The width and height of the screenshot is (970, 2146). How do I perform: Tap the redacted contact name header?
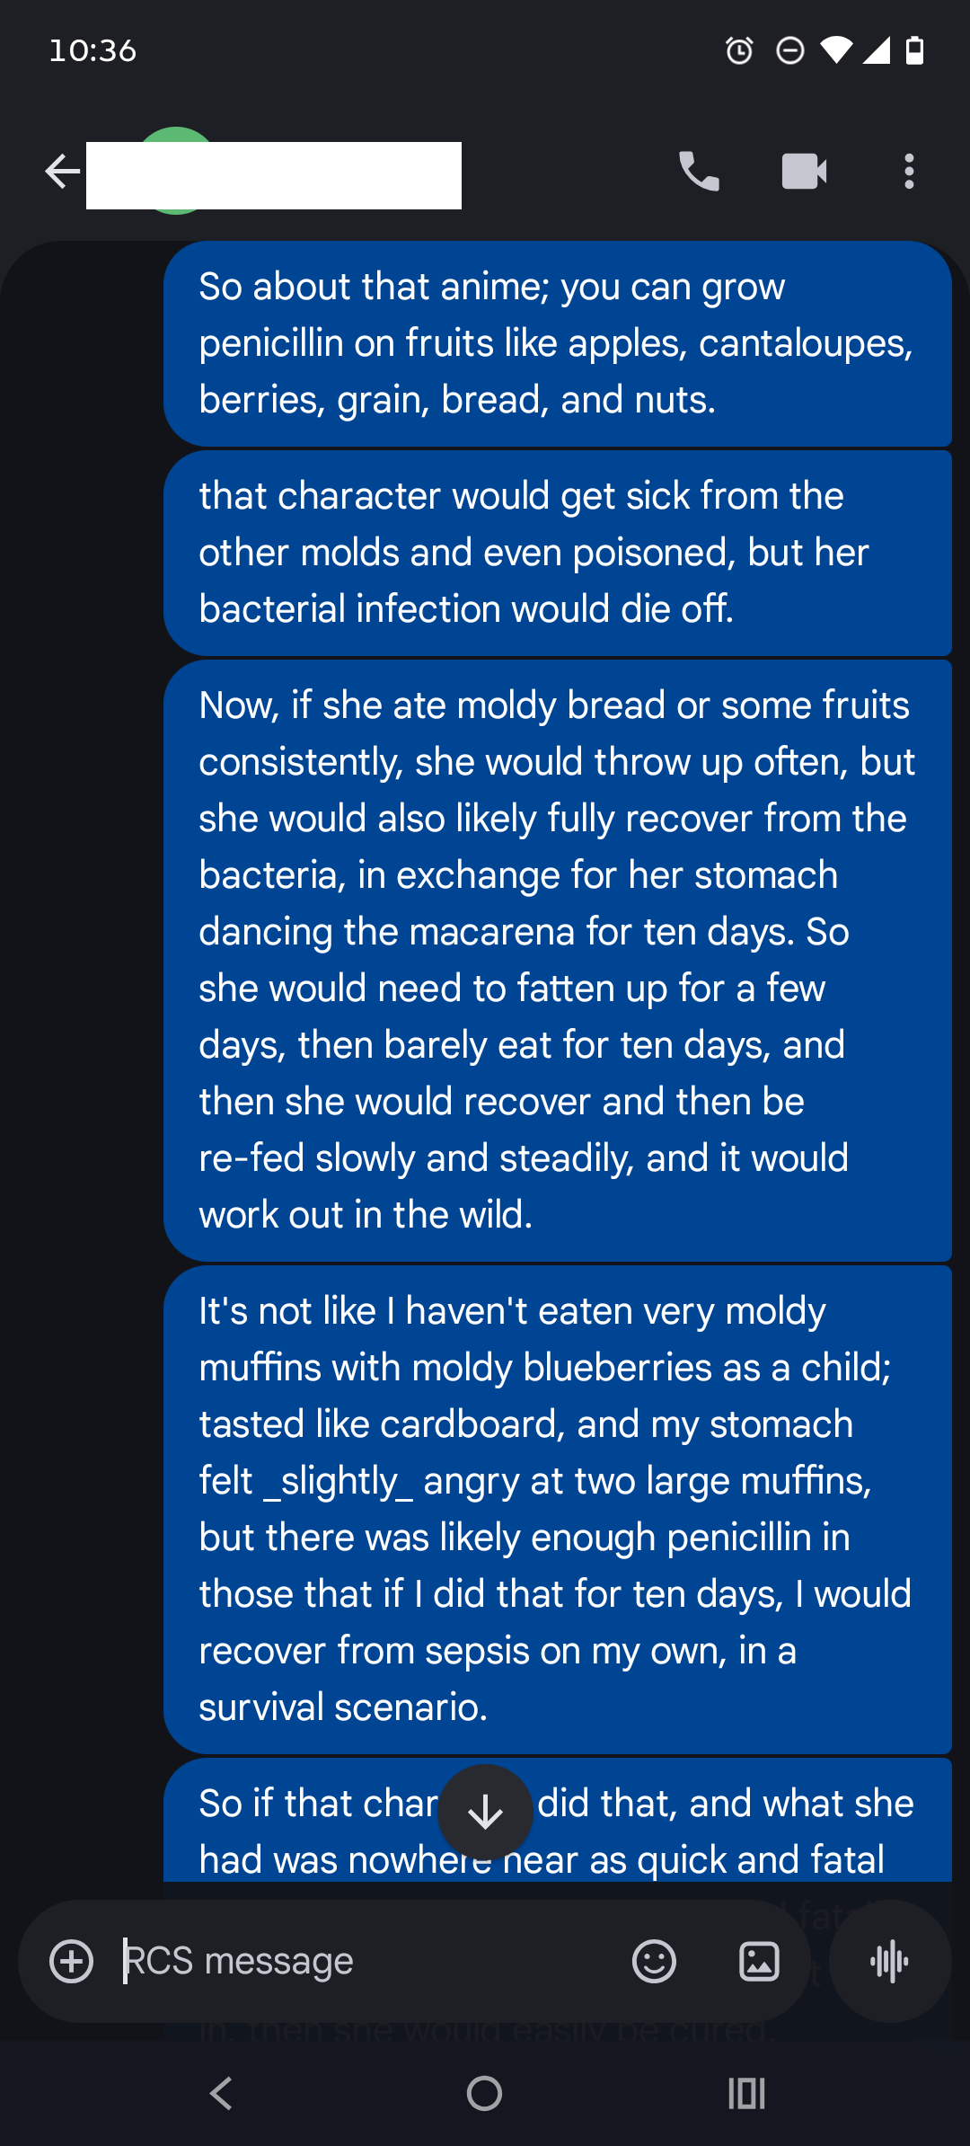pos(274,175)
